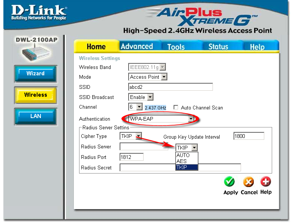Switch to the Advanced tab

tap(137, 46)
